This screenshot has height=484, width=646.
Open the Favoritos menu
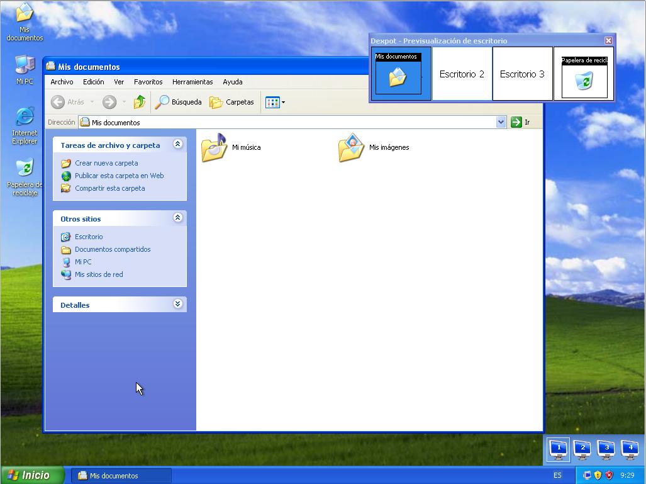pos(148,82)
